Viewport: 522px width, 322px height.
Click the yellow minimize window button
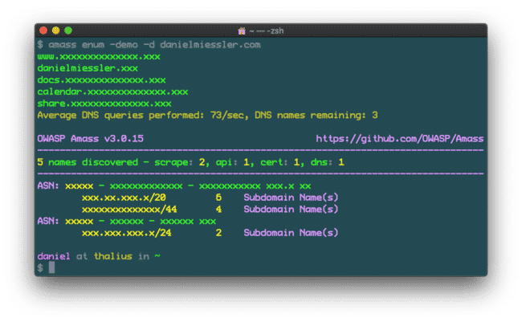[55, 31]
